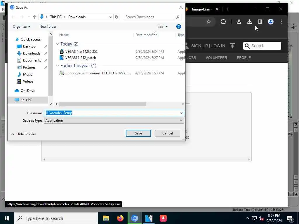The height and width of the screenshot is (224, 299).
Task: Click the refresh button beside address bar
Action: coord(116,17)
